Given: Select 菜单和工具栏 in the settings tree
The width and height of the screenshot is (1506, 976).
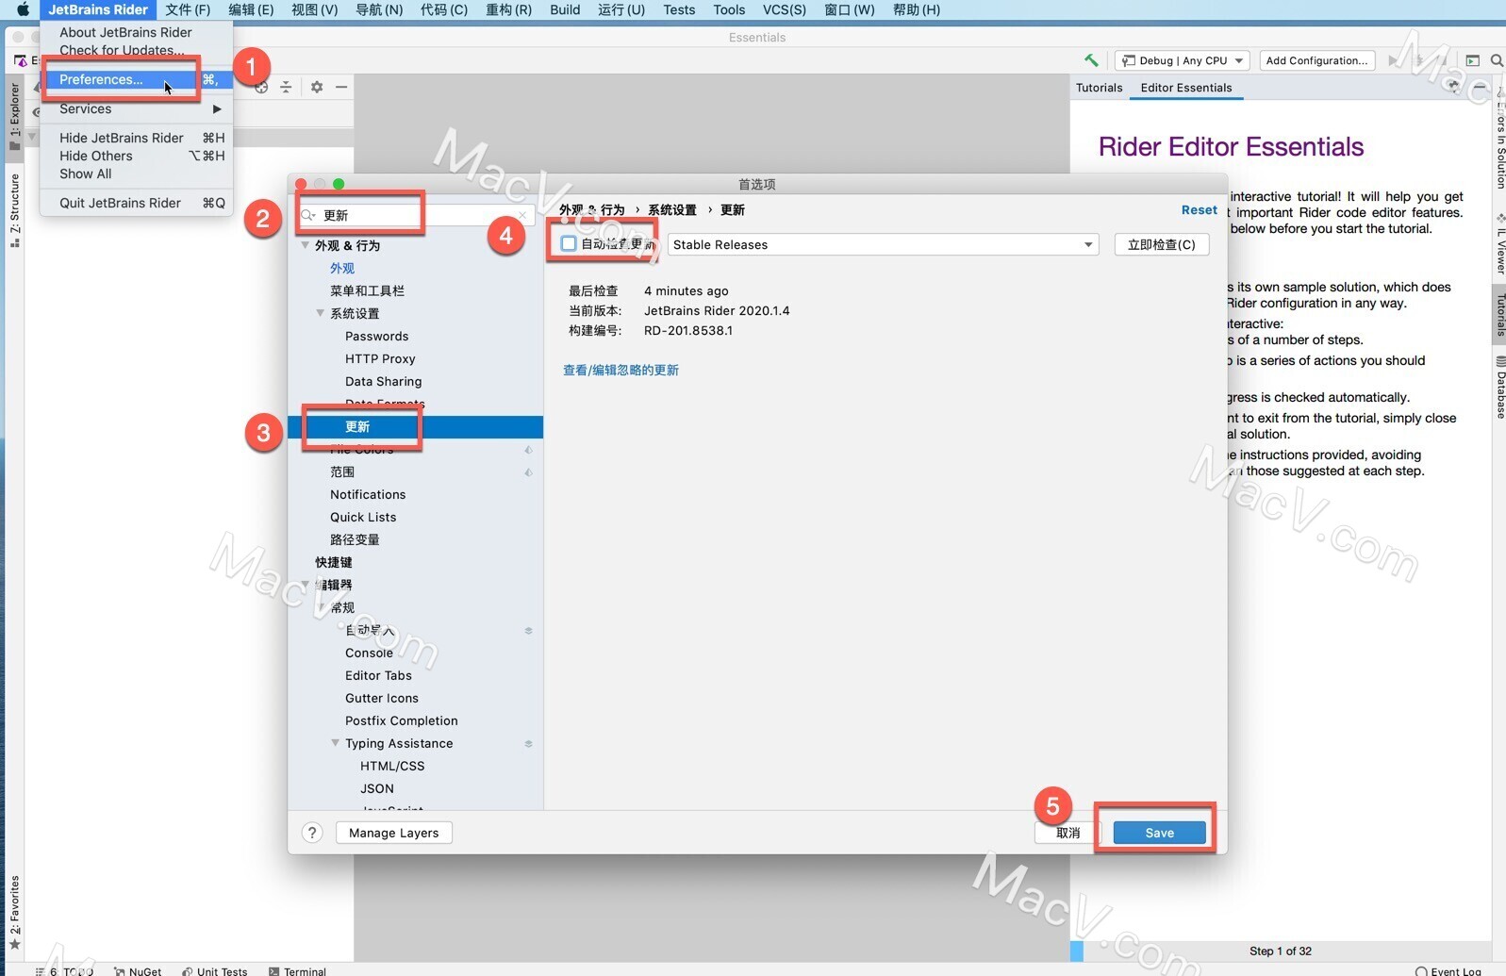Looking at the screenshot, I should tap(368, 290).
